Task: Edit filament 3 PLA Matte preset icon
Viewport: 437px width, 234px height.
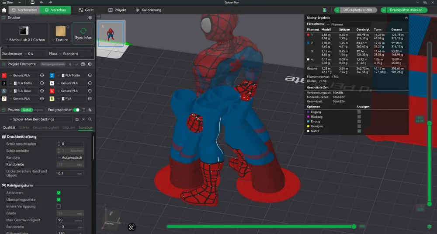Action: click(x=42, y=83)
